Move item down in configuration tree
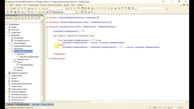This screenshot has width=194, height=109. click(32, 18)
